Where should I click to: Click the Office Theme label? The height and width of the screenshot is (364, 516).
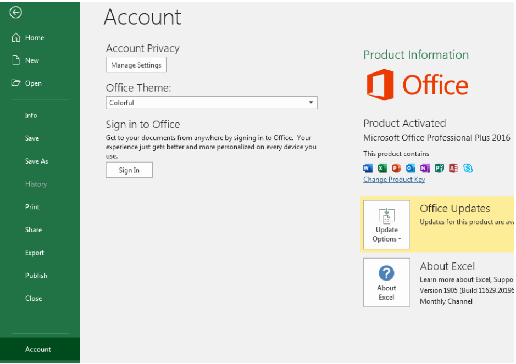138,88
